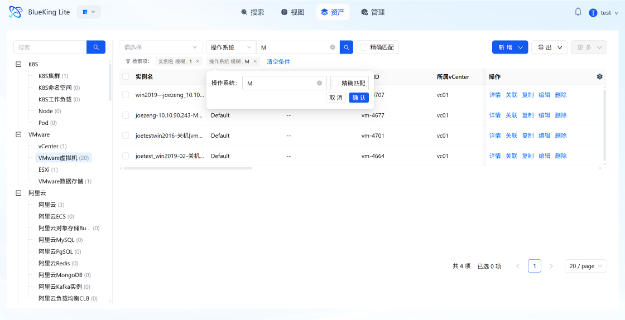Toggle 精确匹配 checkbox in the popup

coord(335,83)
